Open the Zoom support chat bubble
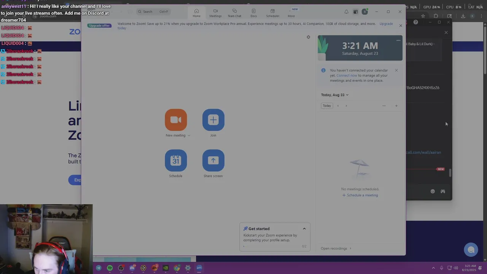This screenshot has height=274, width=487. click(x=471, y=250)
